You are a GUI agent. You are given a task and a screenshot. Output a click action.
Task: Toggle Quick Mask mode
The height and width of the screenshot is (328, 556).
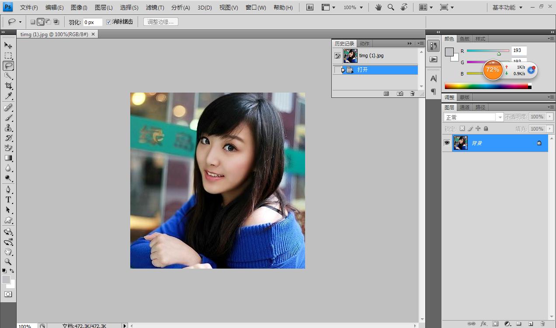[8, 294]
